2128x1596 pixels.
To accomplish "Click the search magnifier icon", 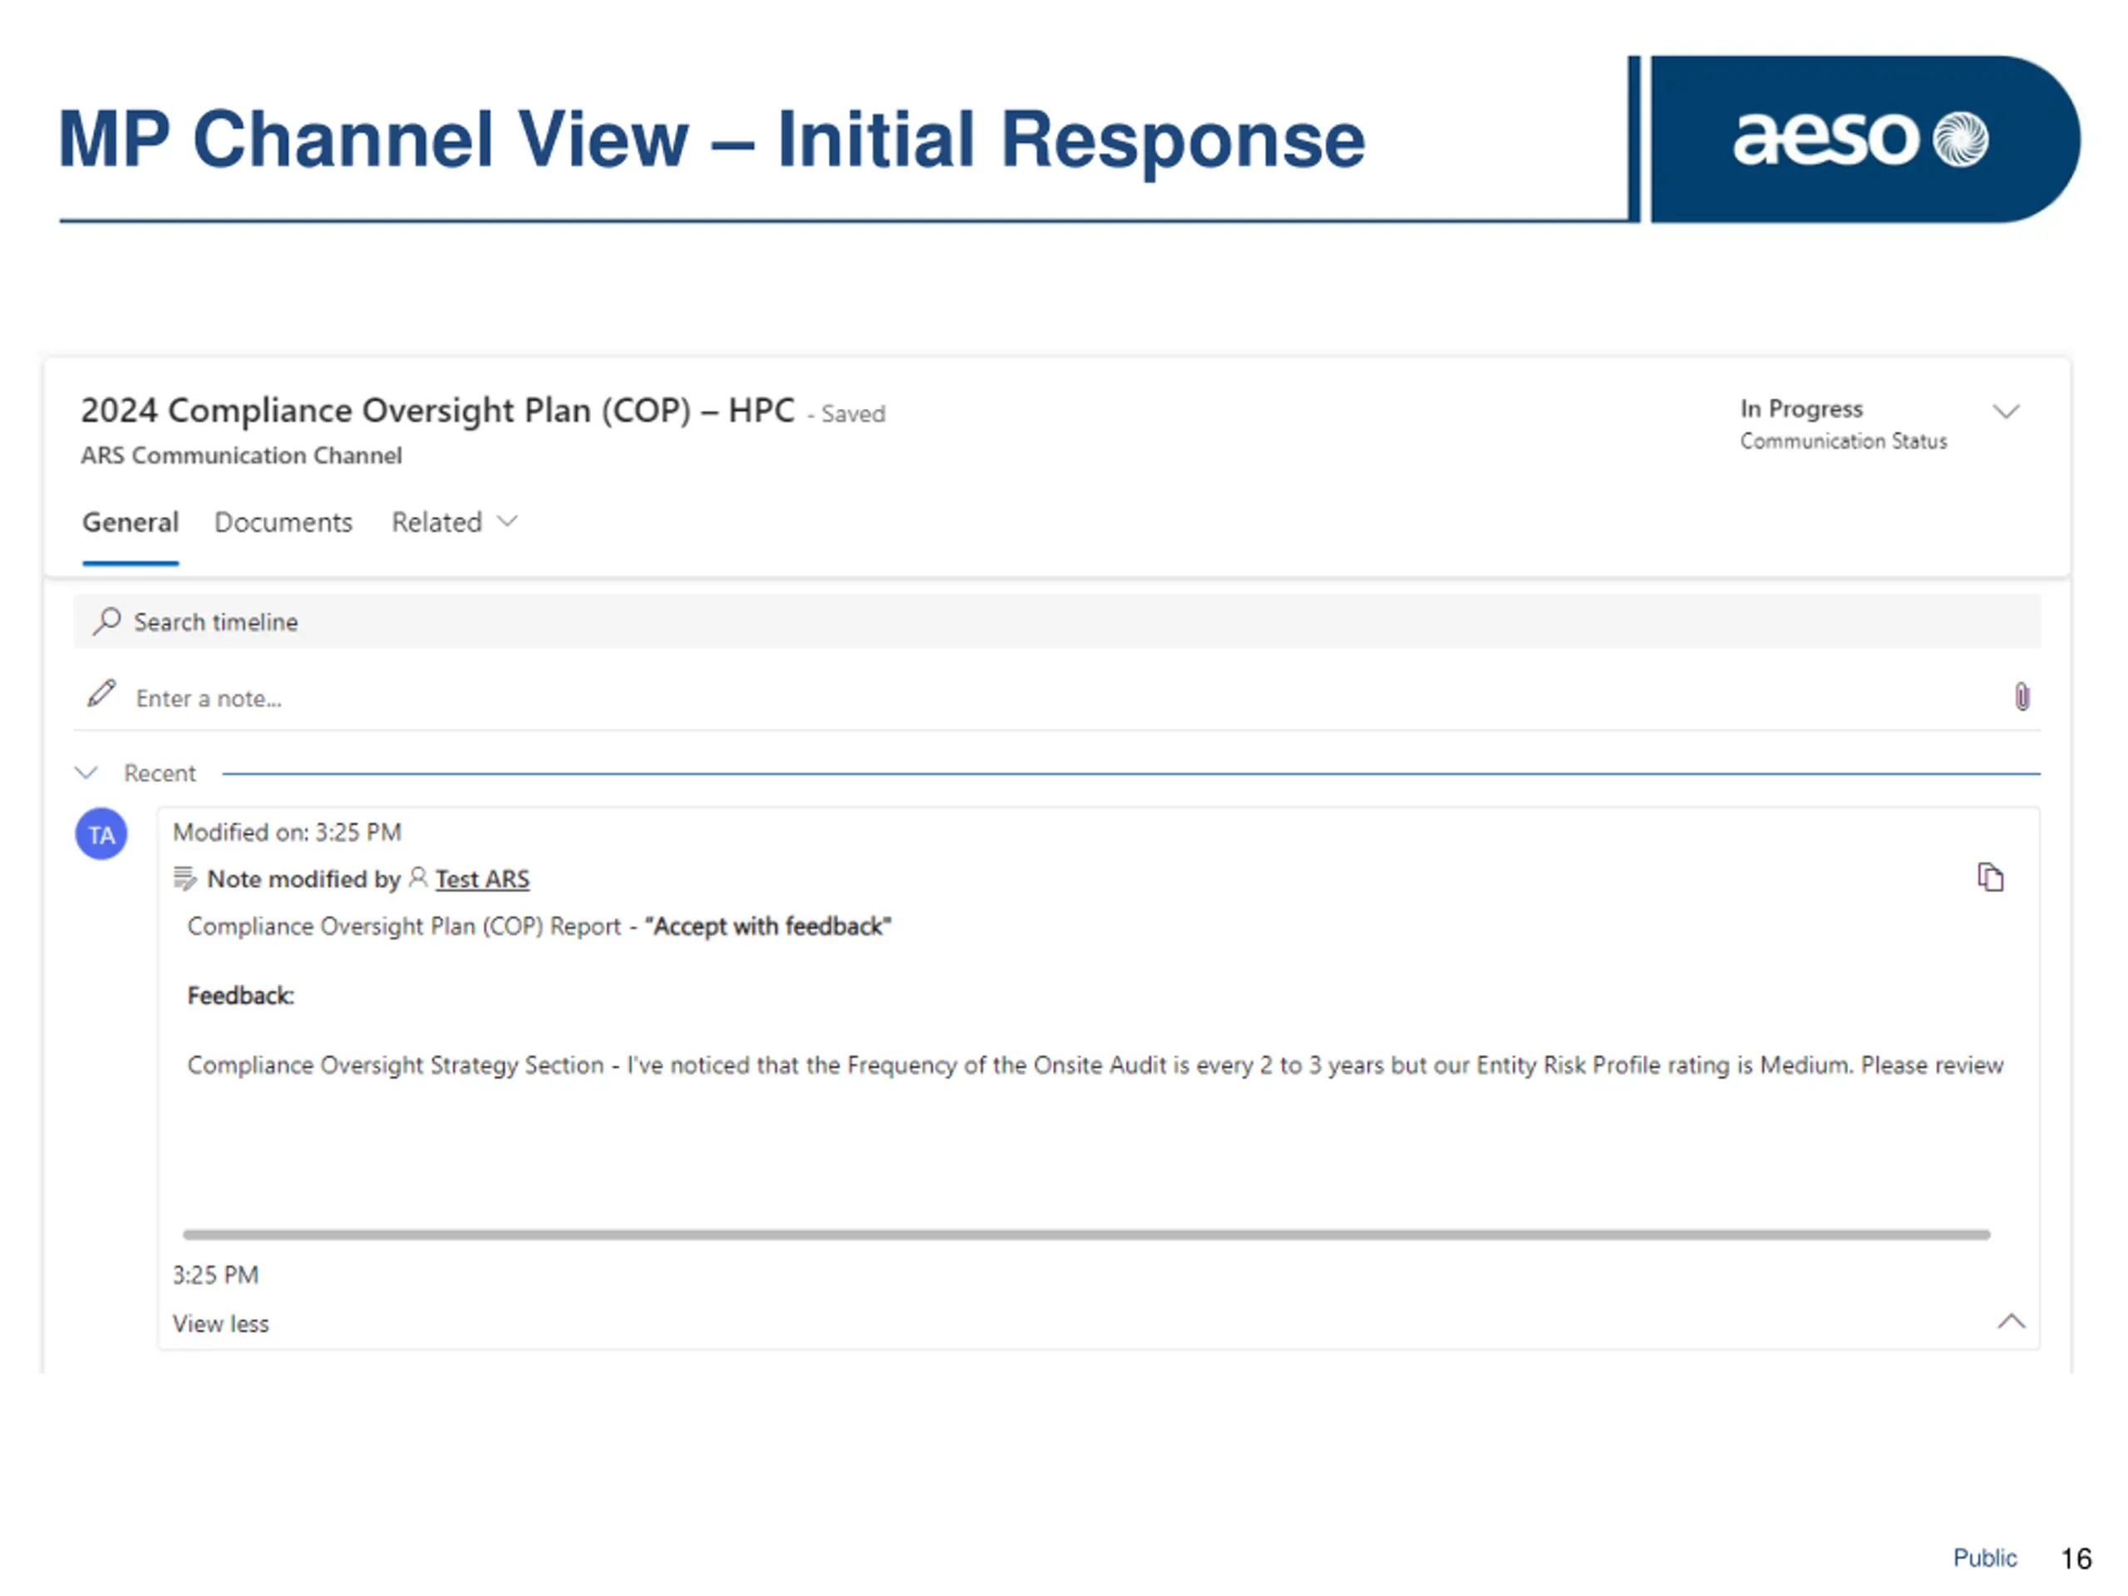I will [106, 622].
